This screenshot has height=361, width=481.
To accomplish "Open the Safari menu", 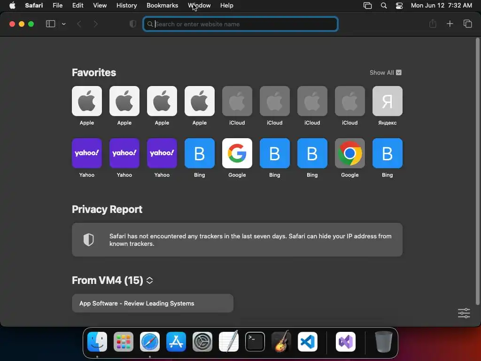I will (x=34, y=6).
